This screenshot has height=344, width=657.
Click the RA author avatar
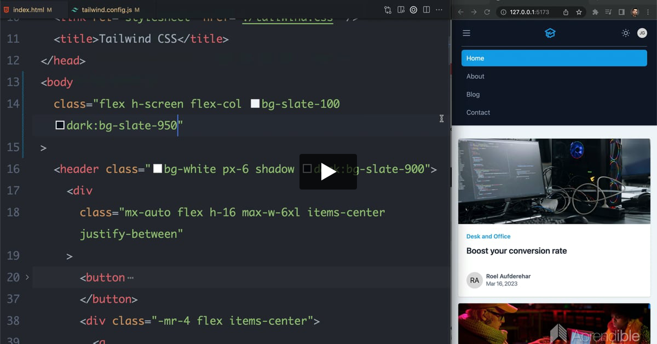[x=474, y=280]
